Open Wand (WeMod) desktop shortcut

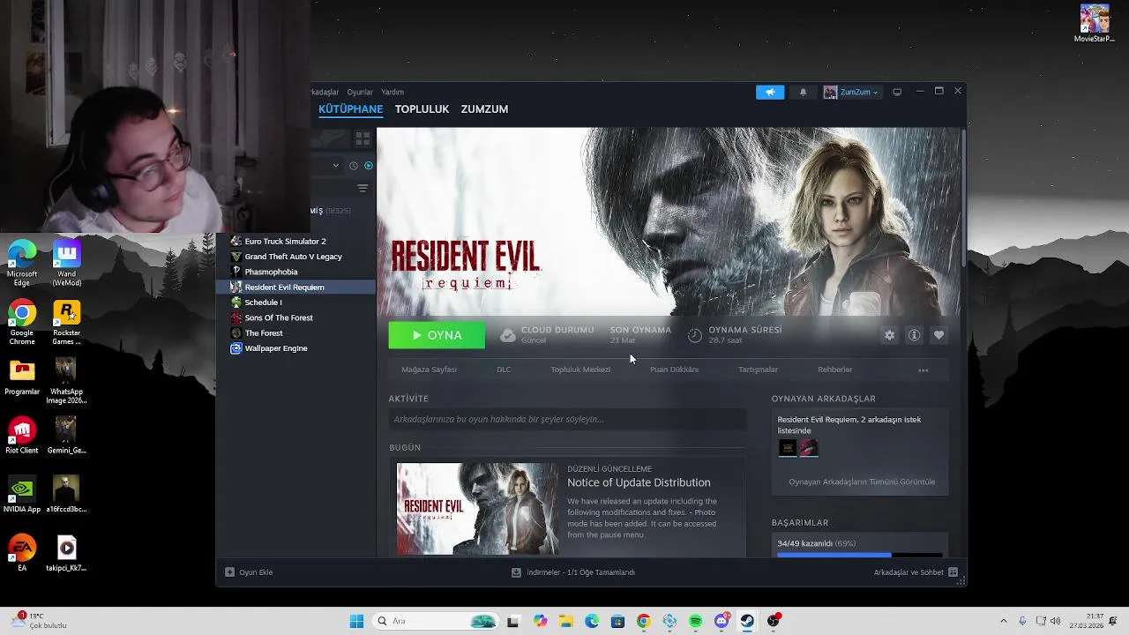pos(66,263)
